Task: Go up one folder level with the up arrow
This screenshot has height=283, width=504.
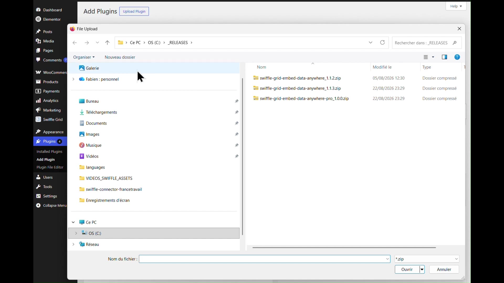Action: 107,43
